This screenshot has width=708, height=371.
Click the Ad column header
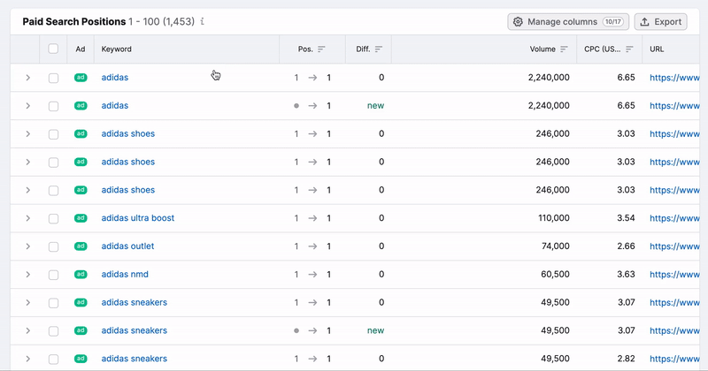pos(81,49)
